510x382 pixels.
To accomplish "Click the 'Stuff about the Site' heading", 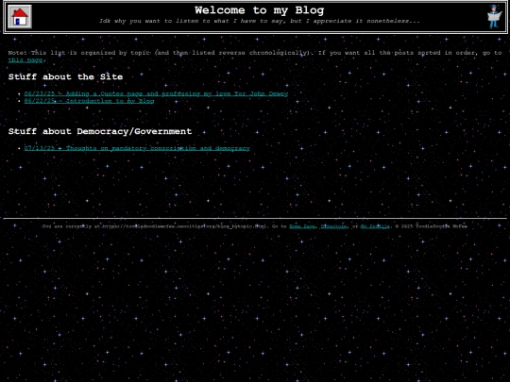I will (65, 77).
